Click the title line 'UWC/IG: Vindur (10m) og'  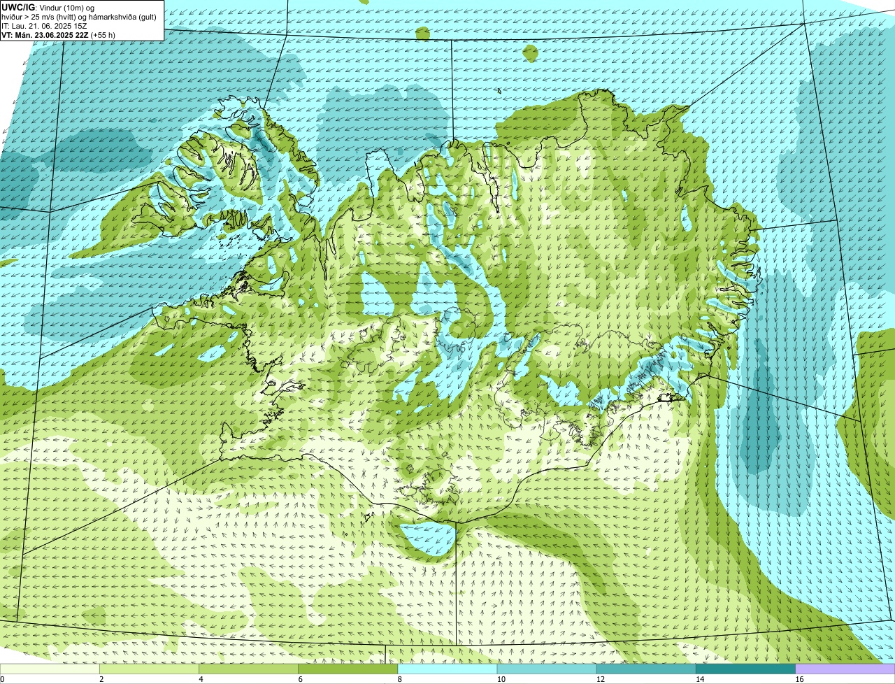pos(48,8)
